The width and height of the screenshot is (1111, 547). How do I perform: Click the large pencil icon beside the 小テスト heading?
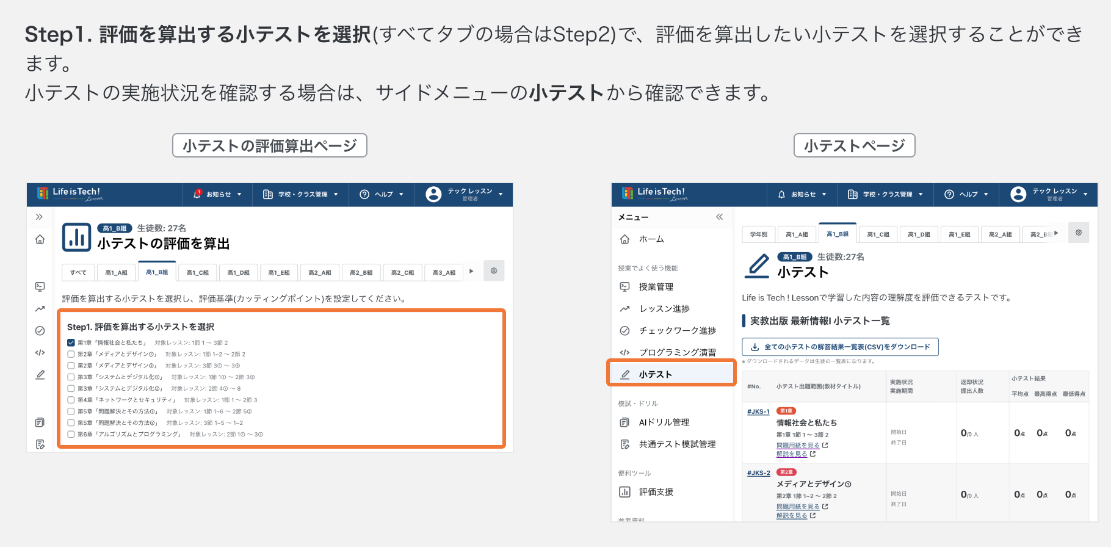coord(758,266)
